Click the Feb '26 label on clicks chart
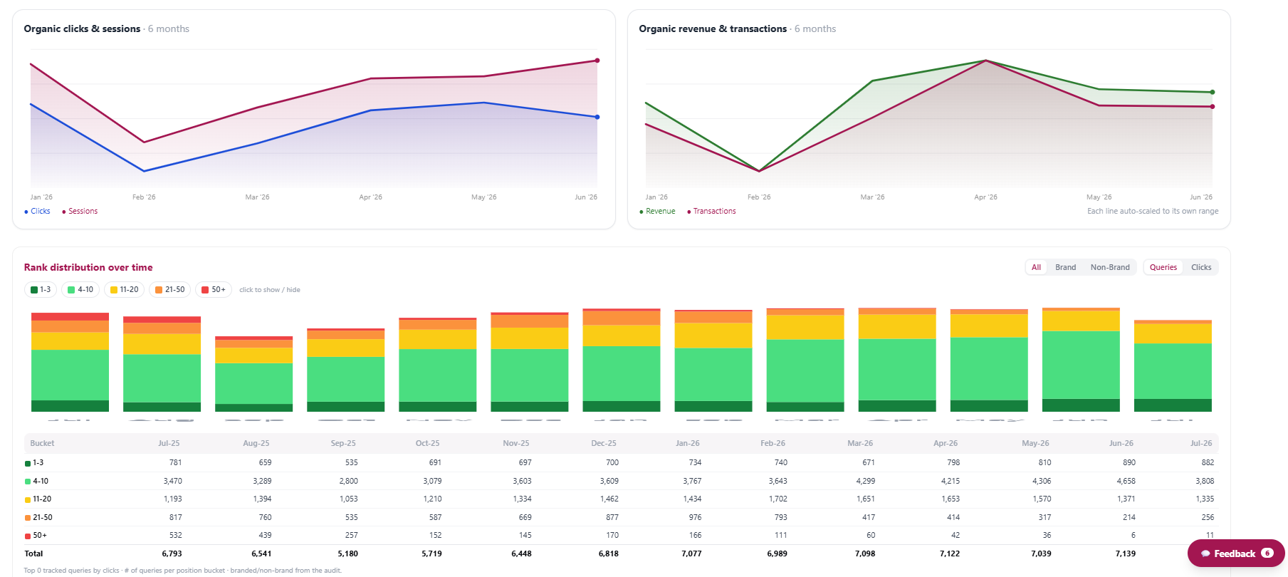 pyautogui.click(x=144, y=197)
